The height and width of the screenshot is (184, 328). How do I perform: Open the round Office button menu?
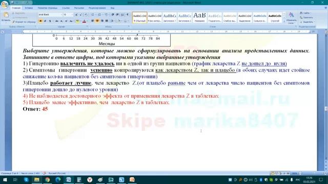click(x=4, y=4)
